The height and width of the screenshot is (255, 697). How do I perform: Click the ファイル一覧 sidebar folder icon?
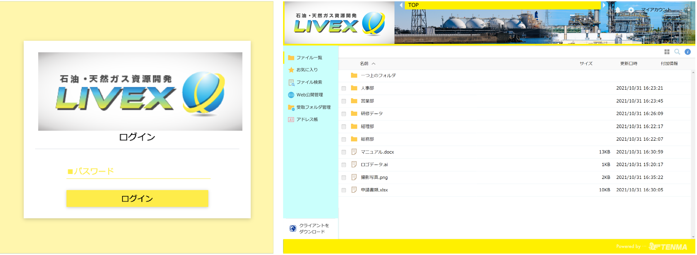pyautogui.click(x=291, y=58)
